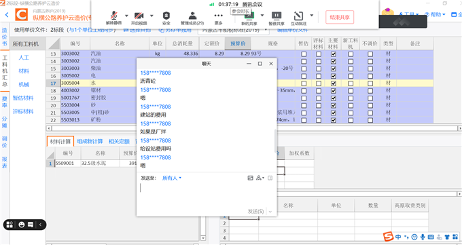
Task: Start a 新的共享 new screen share
Action: (x=249, y=18)
